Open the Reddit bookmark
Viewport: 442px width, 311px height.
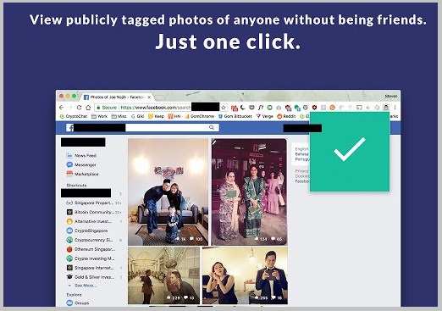pos(286,116)
